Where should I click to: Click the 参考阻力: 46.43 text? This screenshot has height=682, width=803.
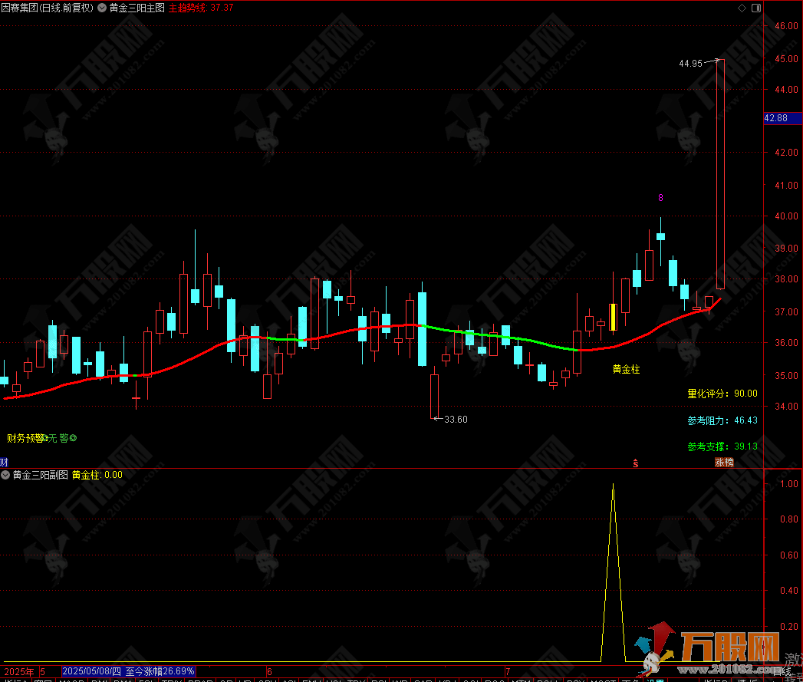point(722,420)
